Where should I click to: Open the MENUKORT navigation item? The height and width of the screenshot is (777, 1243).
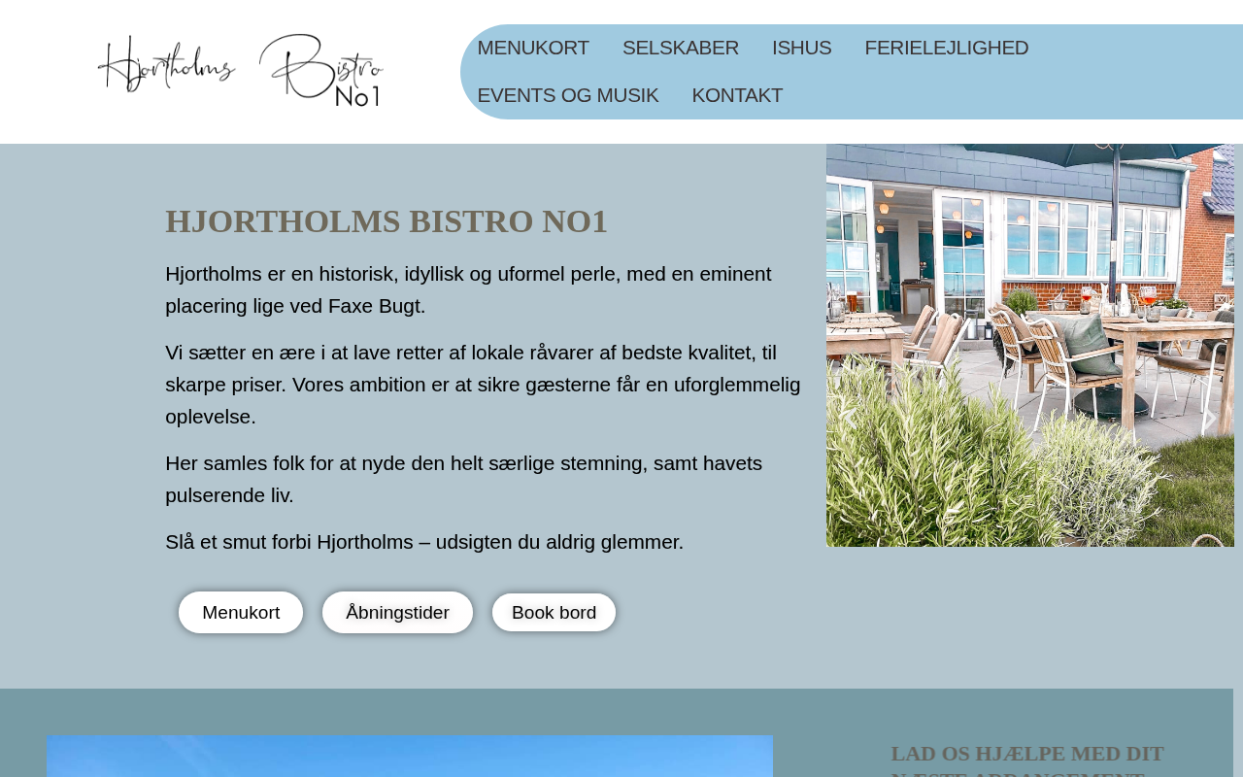(x=533, y=48)
